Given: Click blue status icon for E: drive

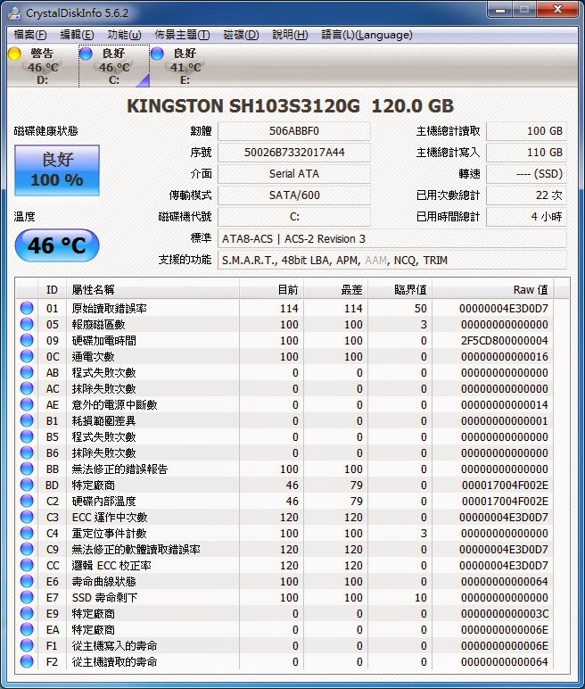Looking at the screenshot, I should point(157,54).
